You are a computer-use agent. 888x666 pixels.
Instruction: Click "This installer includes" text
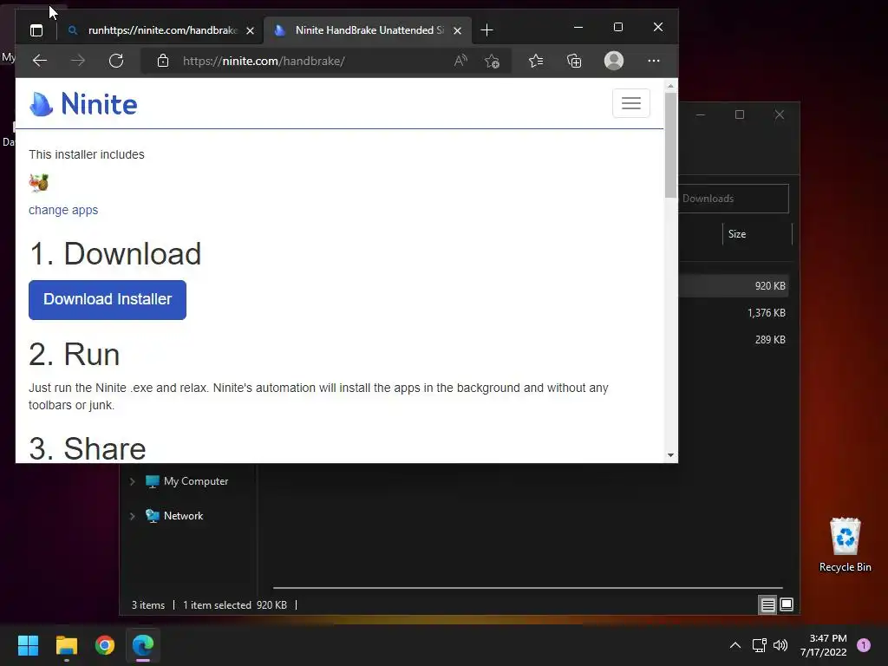tap(87, 154)
